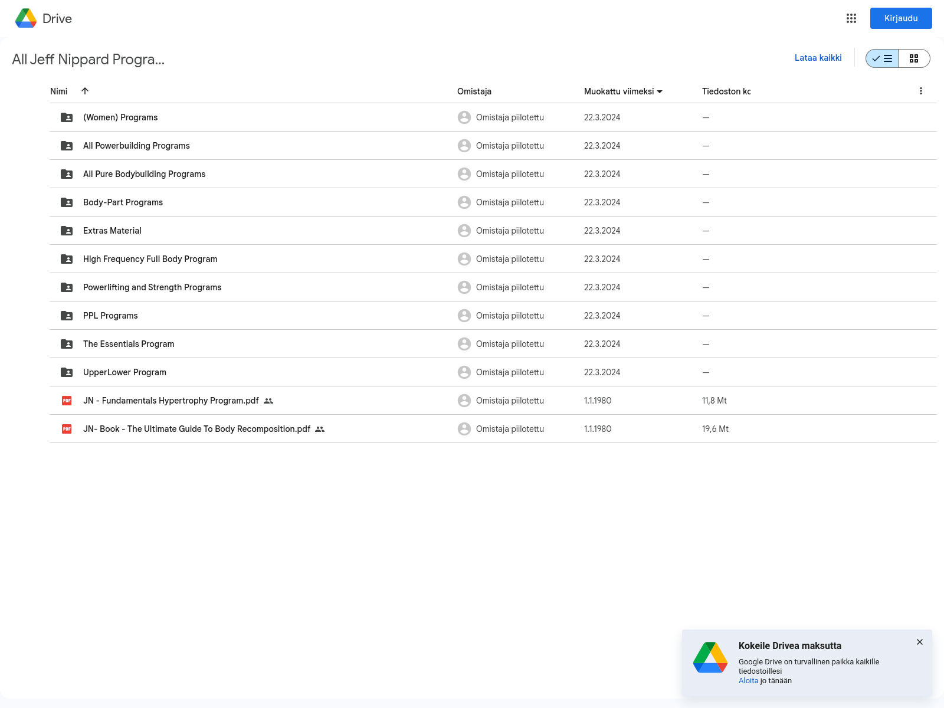Click owner avatar in (Women) Programs row
This screenshot has width=944, height=708.
click(x=464, y=117)
